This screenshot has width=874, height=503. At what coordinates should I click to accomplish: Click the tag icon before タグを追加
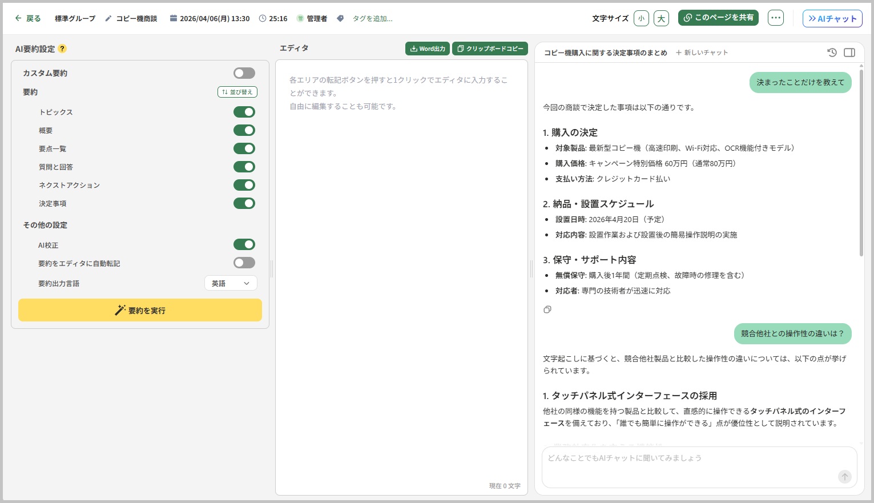[340, 18]
